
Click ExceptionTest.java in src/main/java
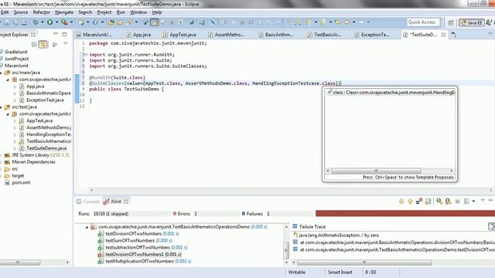point(45,100)
